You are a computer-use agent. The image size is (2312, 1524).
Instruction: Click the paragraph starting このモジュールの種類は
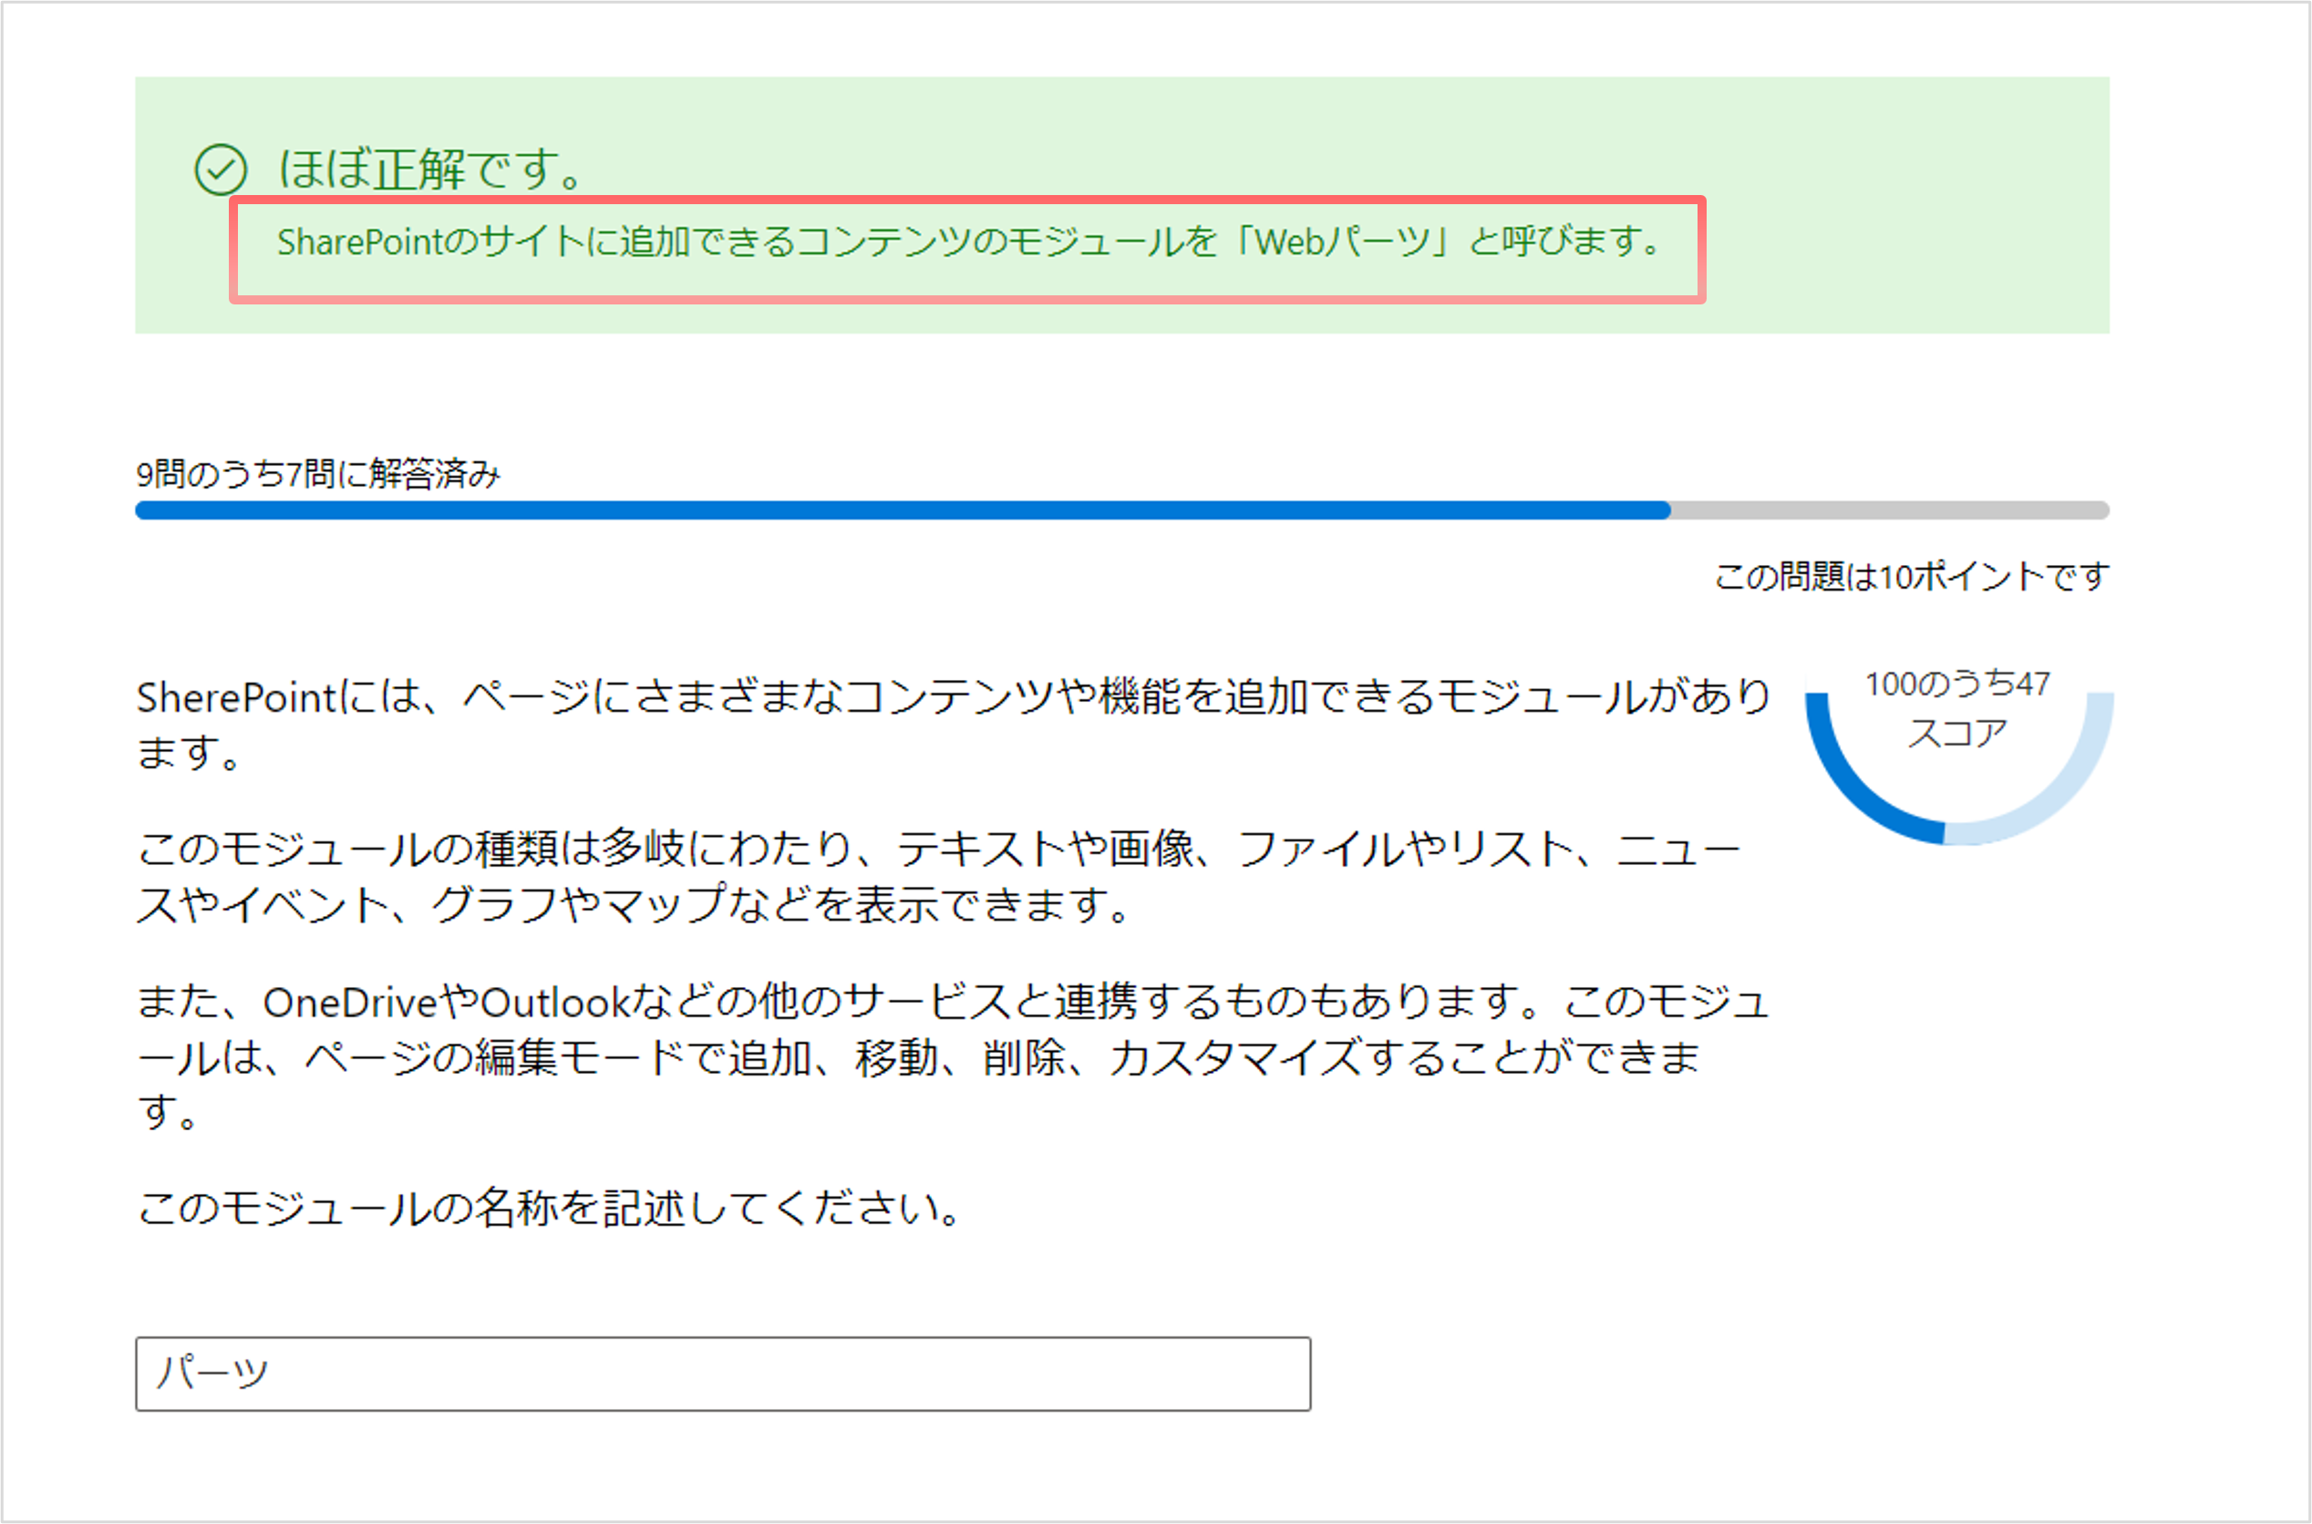pos(938,877)
